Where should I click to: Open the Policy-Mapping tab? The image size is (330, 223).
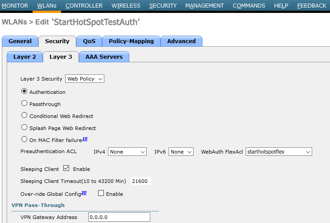tap(131, 41)
